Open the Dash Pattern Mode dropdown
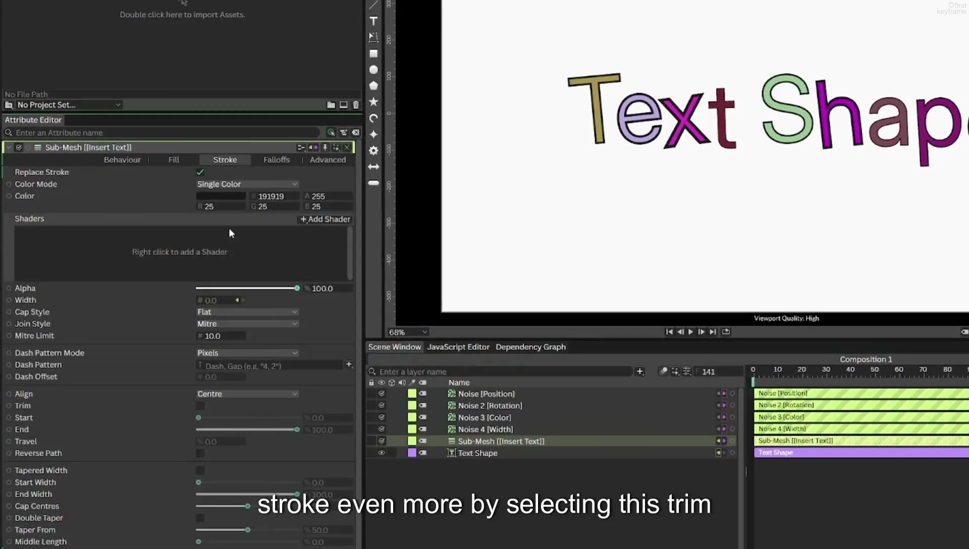969x549 pixels. tap(247, 353)
